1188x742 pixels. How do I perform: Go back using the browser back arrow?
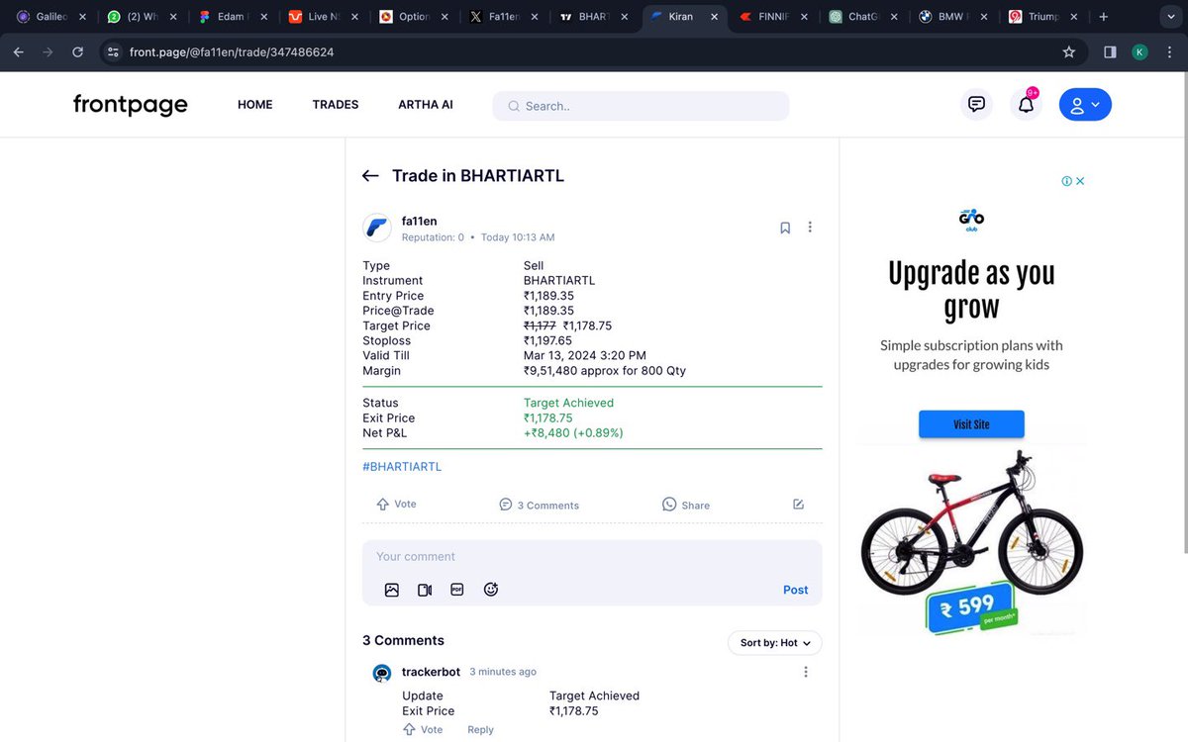tap(19, 51)
